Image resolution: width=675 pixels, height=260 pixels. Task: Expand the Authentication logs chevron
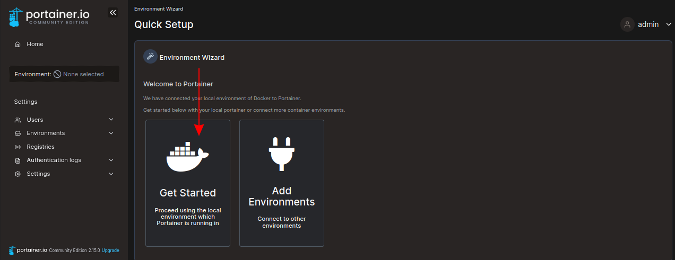click(x=111, y=160)
